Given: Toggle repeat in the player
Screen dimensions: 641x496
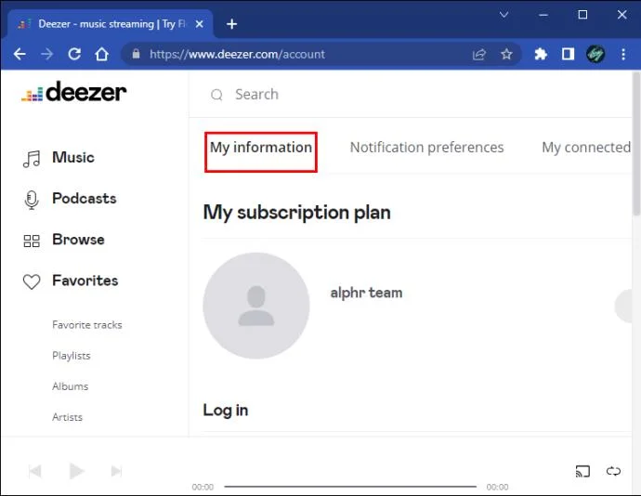Looking at the screenshot, I should [613, 471].
